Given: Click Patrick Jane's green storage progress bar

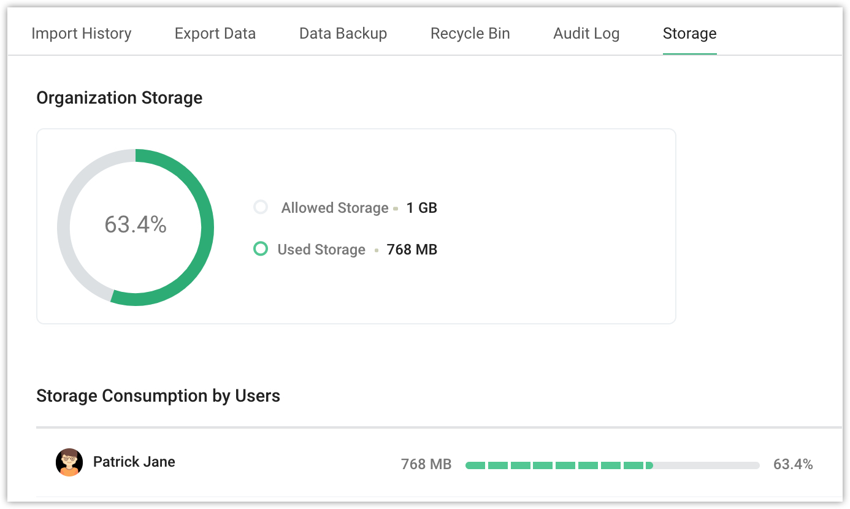Looking at the screenshot, I should [x=558, y=465].
